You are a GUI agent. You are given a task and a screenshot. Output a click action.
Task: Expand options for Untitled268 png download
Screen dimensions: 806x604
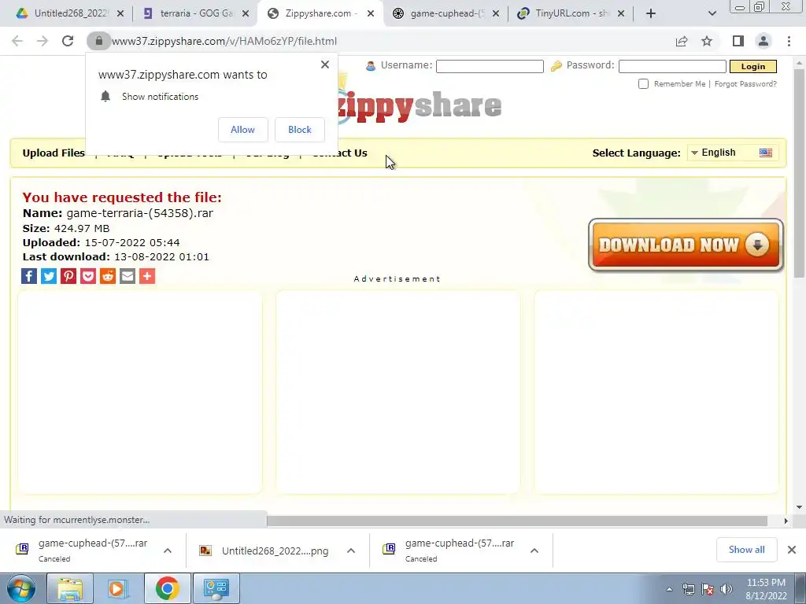351,551
